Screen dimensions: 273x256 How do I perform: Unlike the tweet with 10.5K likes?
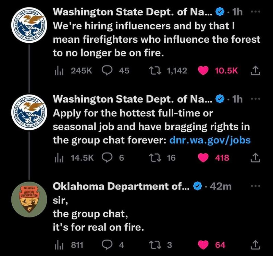tap(203, 71)
